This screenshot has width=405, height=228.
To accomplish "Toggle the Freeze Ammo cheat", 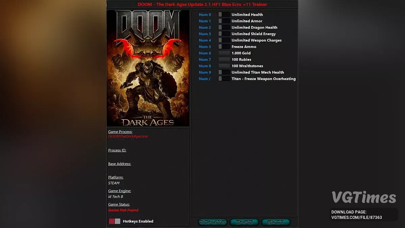I will (224, 47).
